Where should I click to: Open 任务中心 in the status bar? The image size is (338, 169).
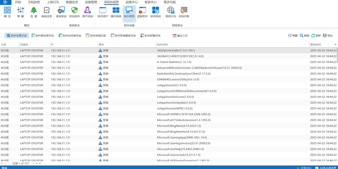tap(304, 168)
